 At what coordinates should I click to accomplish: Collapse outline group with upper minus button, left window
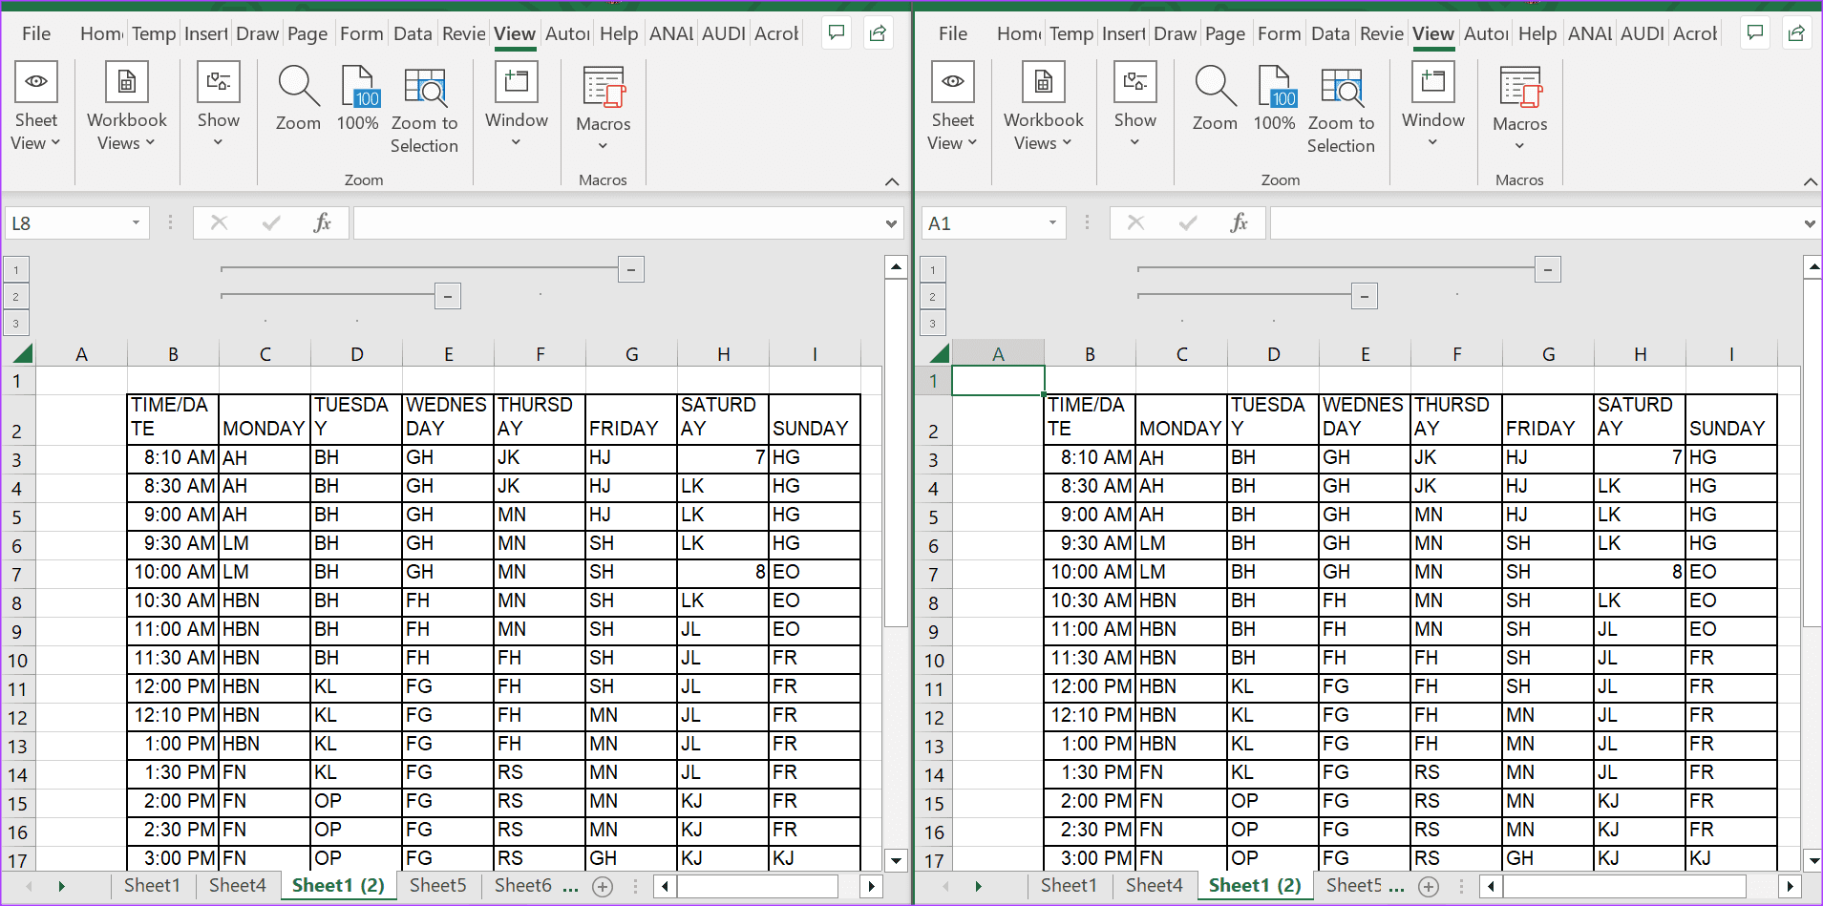coord(631,269)
